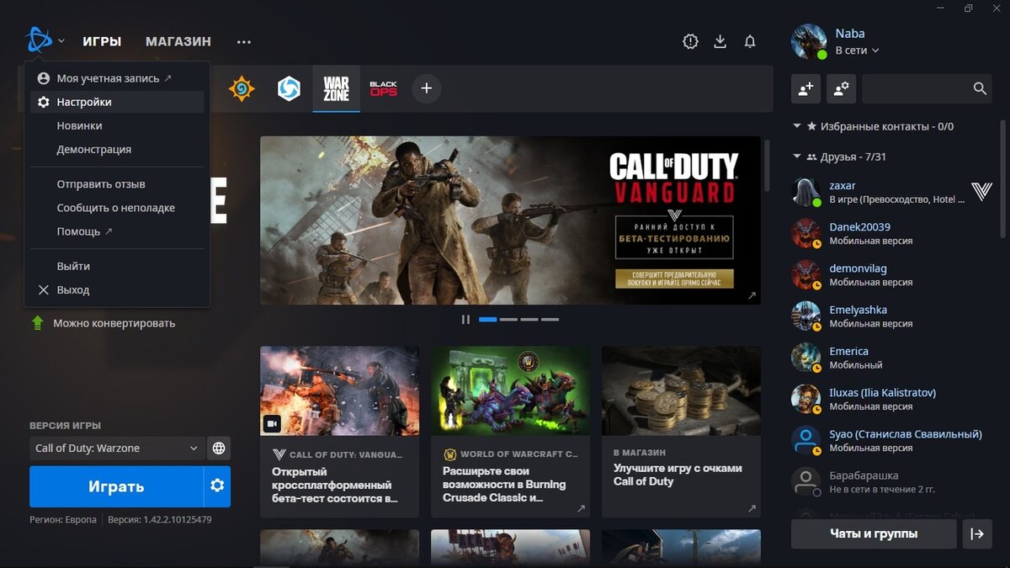Click Регион: Европа text
The image size is (1010, 568).
(63, 520)
